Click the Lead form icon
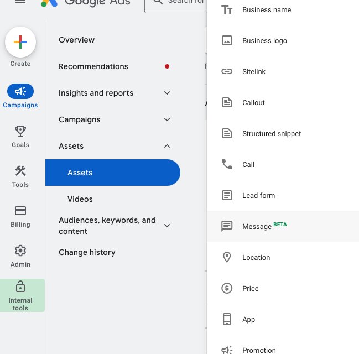This screenshot has height=354, width=359. [x=227, y=195]
